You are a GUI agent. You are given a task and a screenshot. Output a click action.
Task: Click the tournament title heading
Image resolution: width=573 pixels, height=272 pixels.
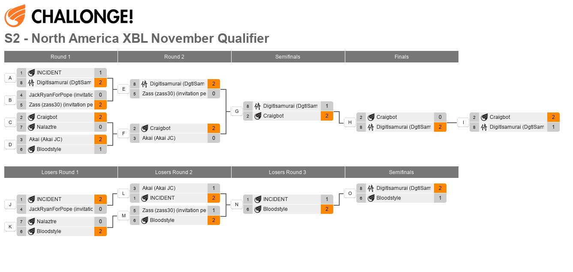click(x=137, y=38)
